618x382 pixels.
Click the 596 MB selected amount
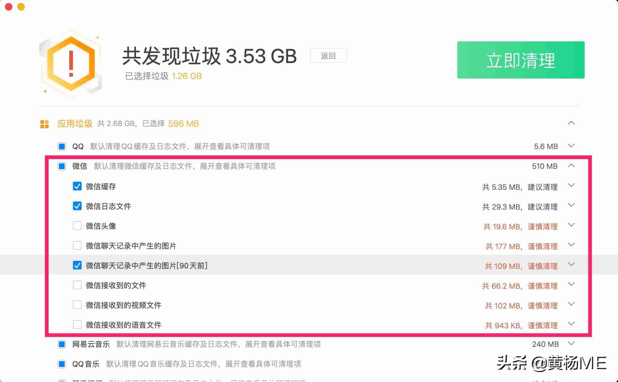tap(184, 124)
